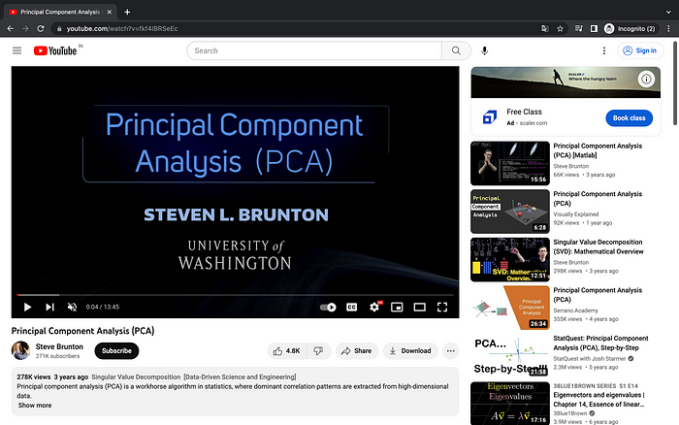Open Steve Brunton channel avatar
This screenshot has height=425, width=679.
[x=20, y=350]
